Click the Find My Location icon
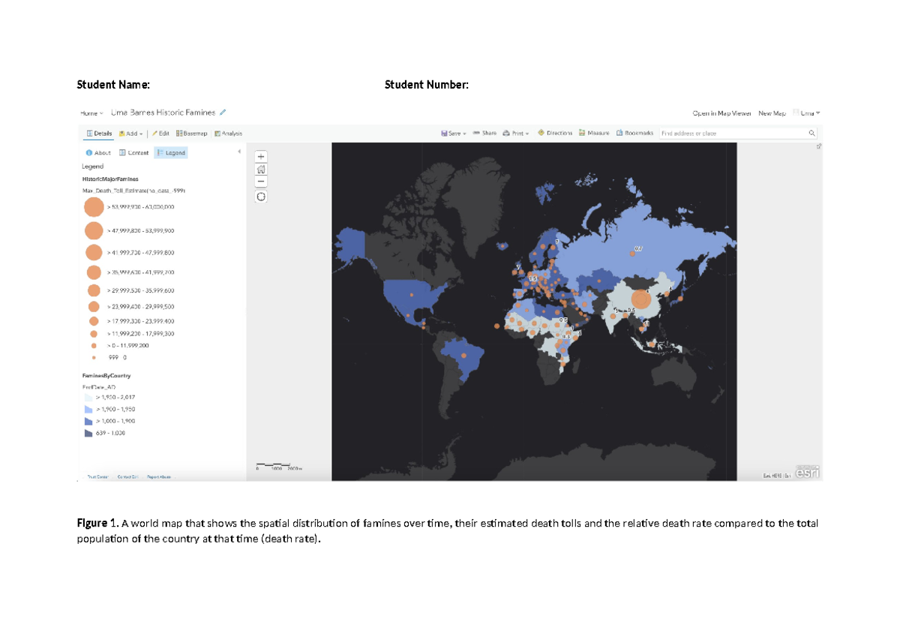The image size is (900, 637). 260,196
